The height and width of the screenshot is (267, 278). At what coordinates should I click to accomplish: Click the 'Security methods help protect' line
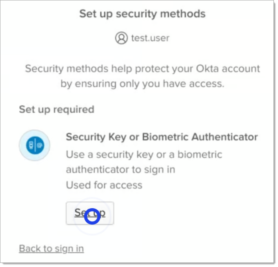142,68
